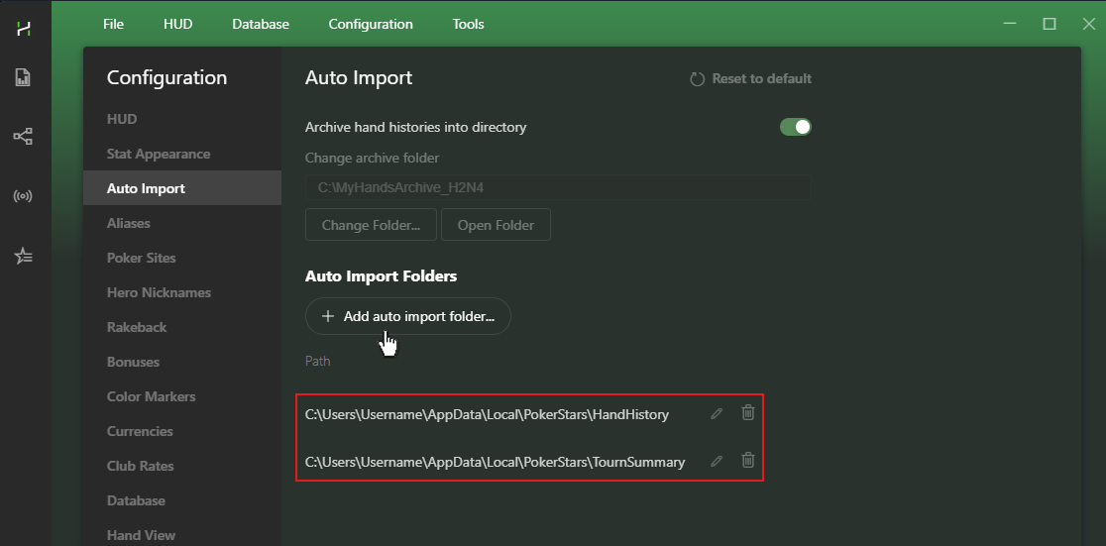Open the Configuration menu
The width and height of the screenshot is (1106, 546).
tap(371, 24)
